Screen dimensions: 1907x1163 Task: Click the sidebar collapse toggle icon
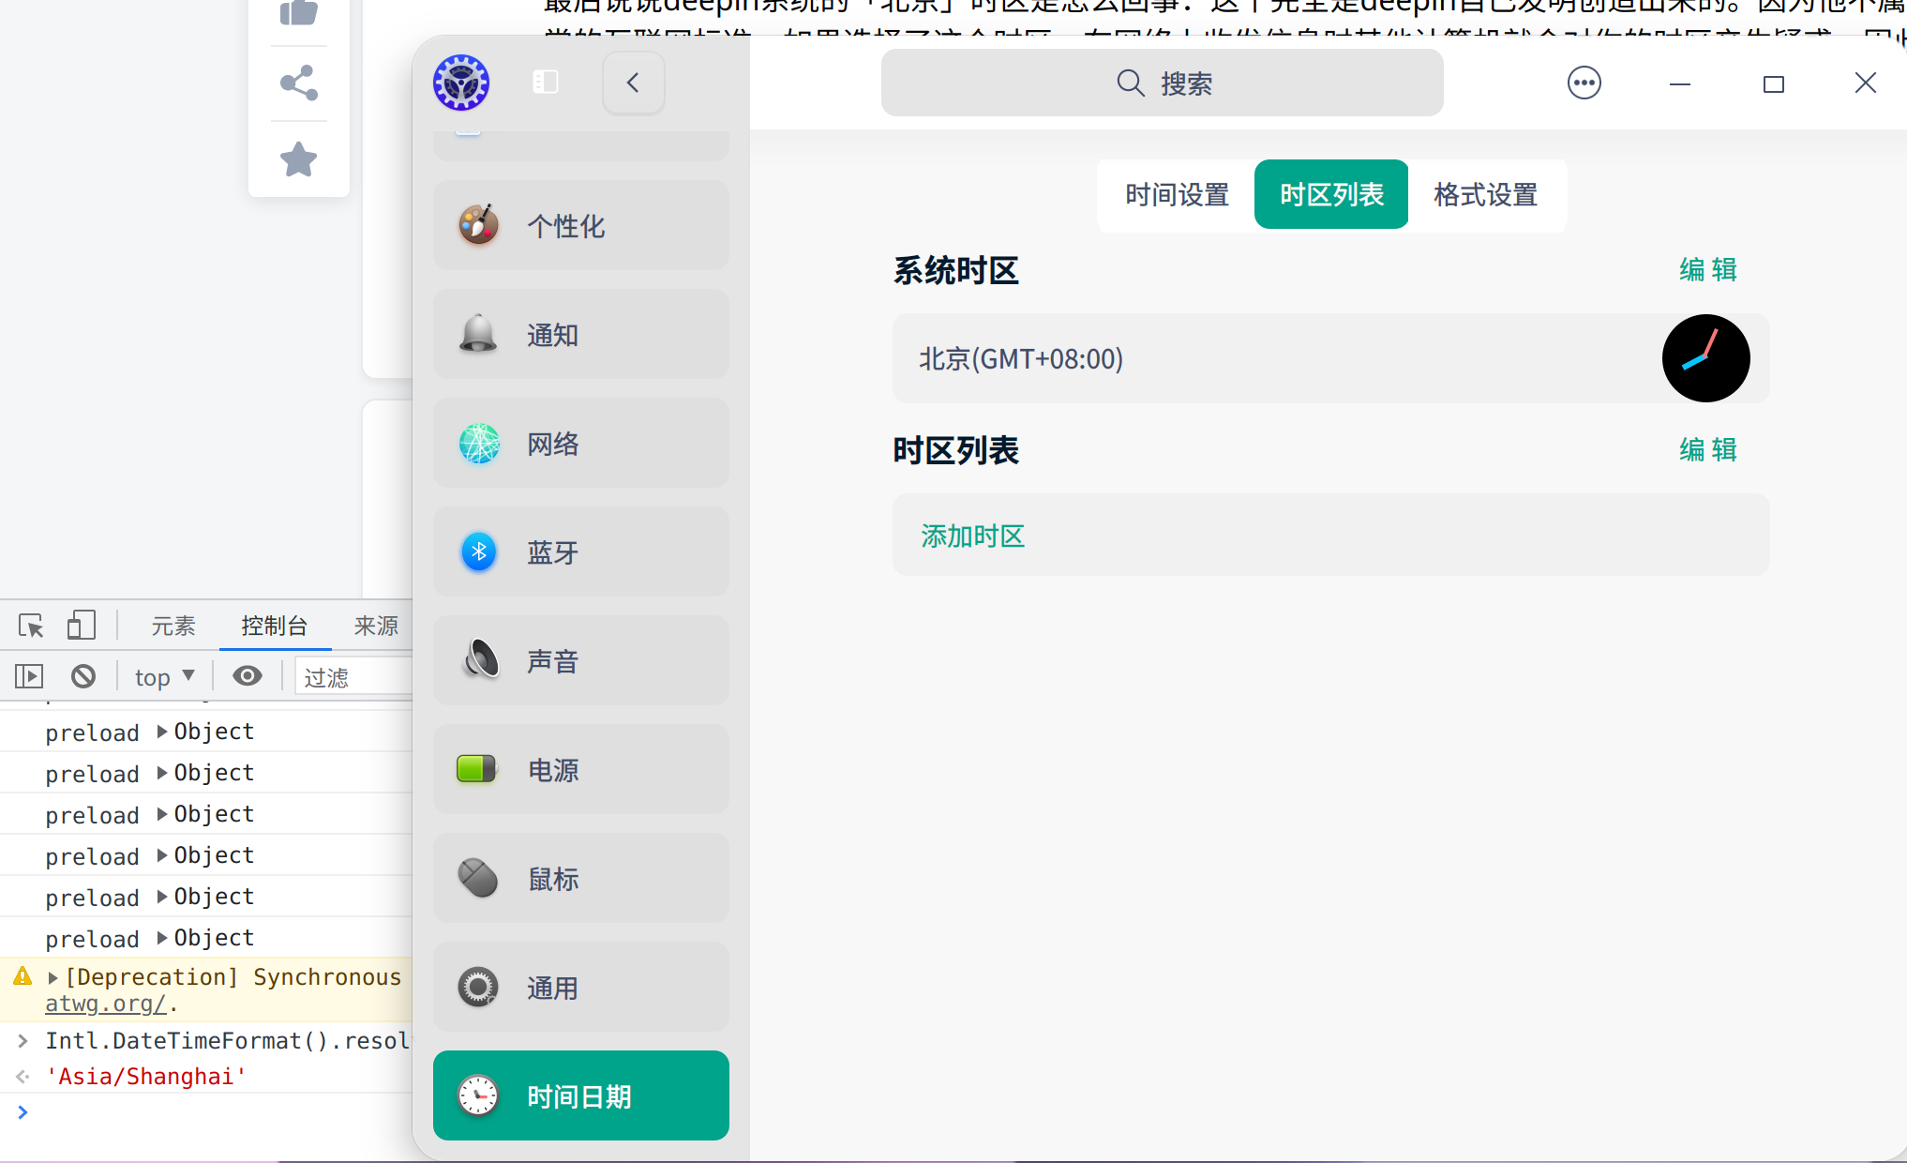point(546,83)
